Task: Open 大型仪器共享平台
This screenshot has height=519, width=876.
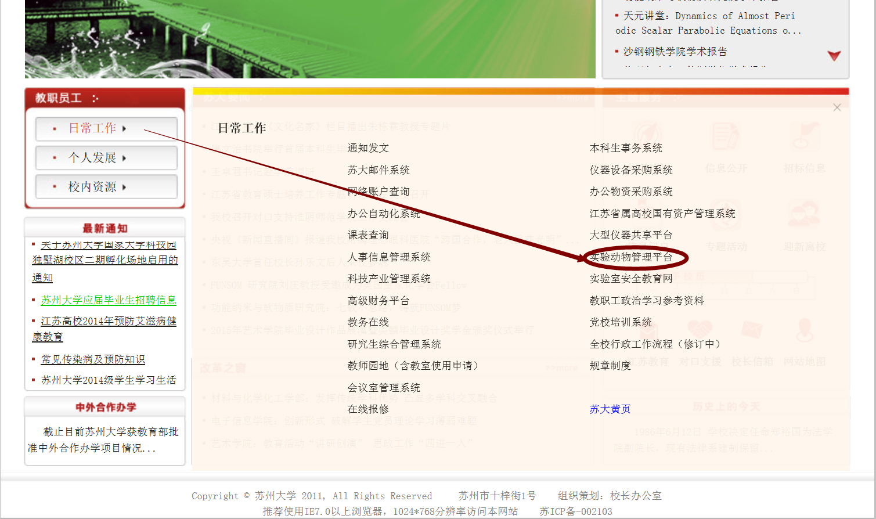Action: pyautogui.click(x=631, y=235)
